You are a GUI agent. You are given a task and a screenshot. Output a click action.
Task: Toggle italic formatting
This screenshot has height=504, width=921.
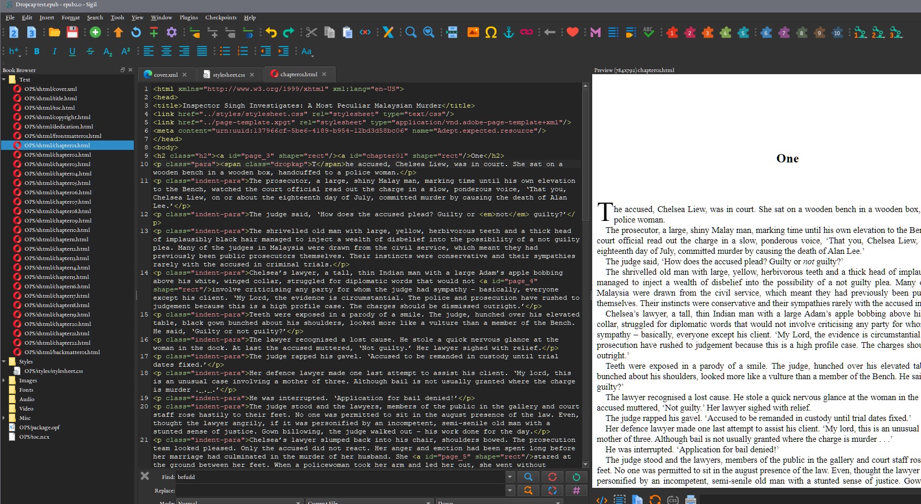coord(54,51)
